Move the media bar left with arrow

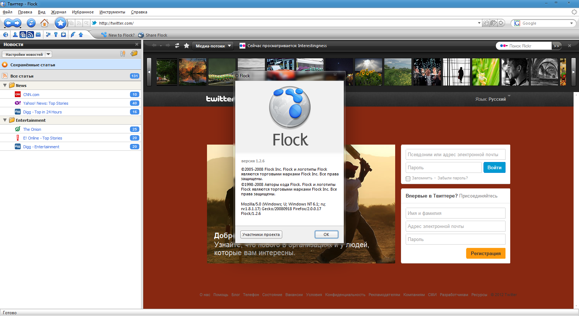click(x=149, y=72)
